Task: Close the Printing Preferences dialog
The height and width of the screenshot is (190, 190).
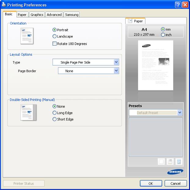Action: tap(185, 5)
